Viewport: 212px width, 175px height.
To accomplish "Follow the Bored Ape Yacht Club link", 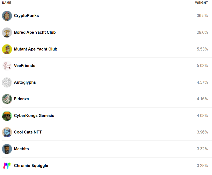I will [x=35, y=32].
